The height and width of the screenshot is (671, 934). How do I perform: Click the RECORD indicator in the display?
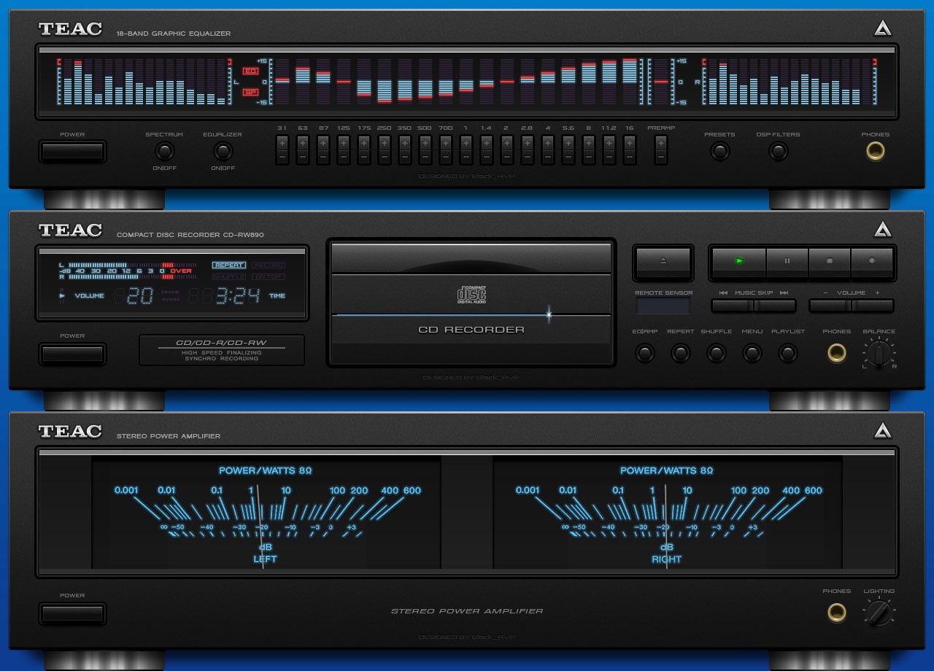[x=269, y=265]
